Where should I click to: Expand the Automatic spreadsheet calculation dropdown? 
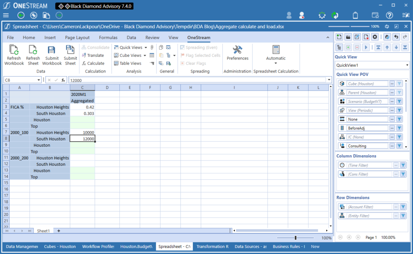[x=276, y=63]
